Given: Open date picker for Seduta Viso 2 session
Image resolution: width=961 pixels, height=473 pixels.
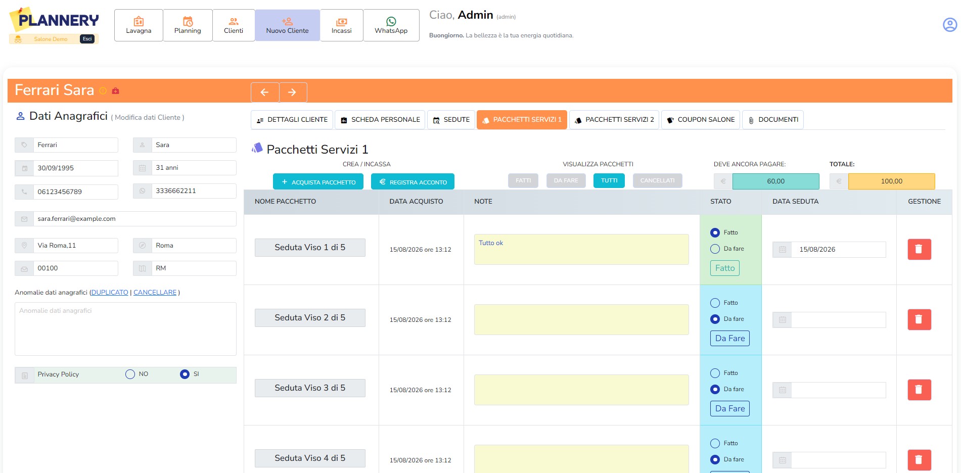Looking at the screenshot, I should [782, 320].
